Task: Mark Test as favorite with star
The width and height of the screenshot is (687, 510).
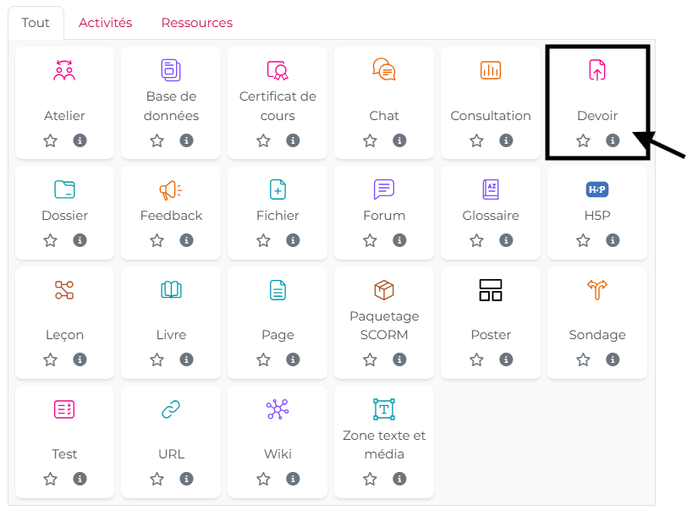Action: 50,480
